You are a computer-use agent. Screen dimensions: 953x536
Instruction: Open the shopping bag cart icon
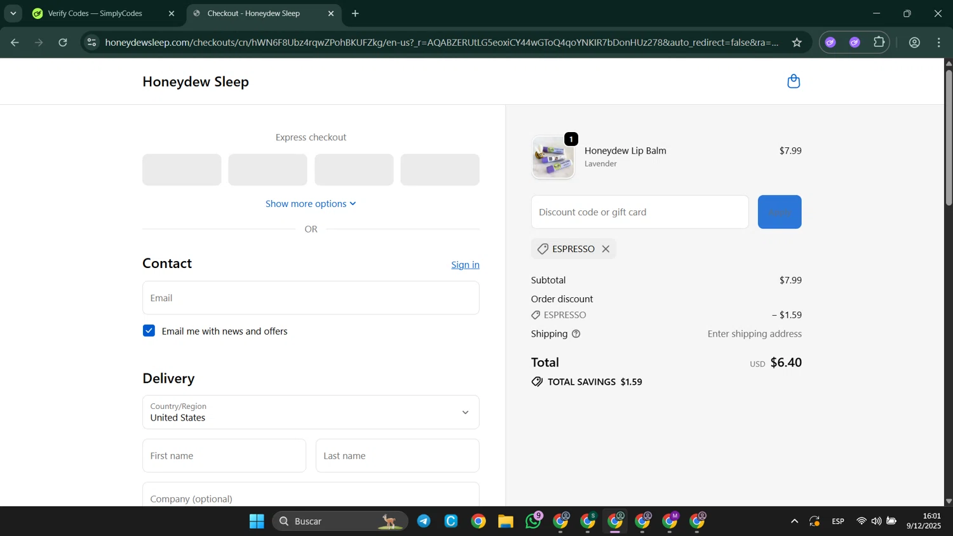[x=794, y=81]
